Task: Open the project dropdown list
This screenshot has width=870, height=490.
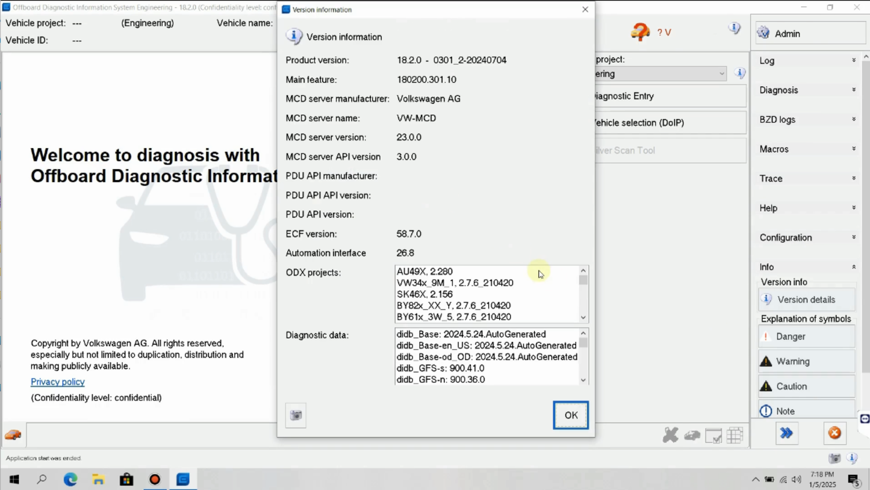Action: point(721,74)
